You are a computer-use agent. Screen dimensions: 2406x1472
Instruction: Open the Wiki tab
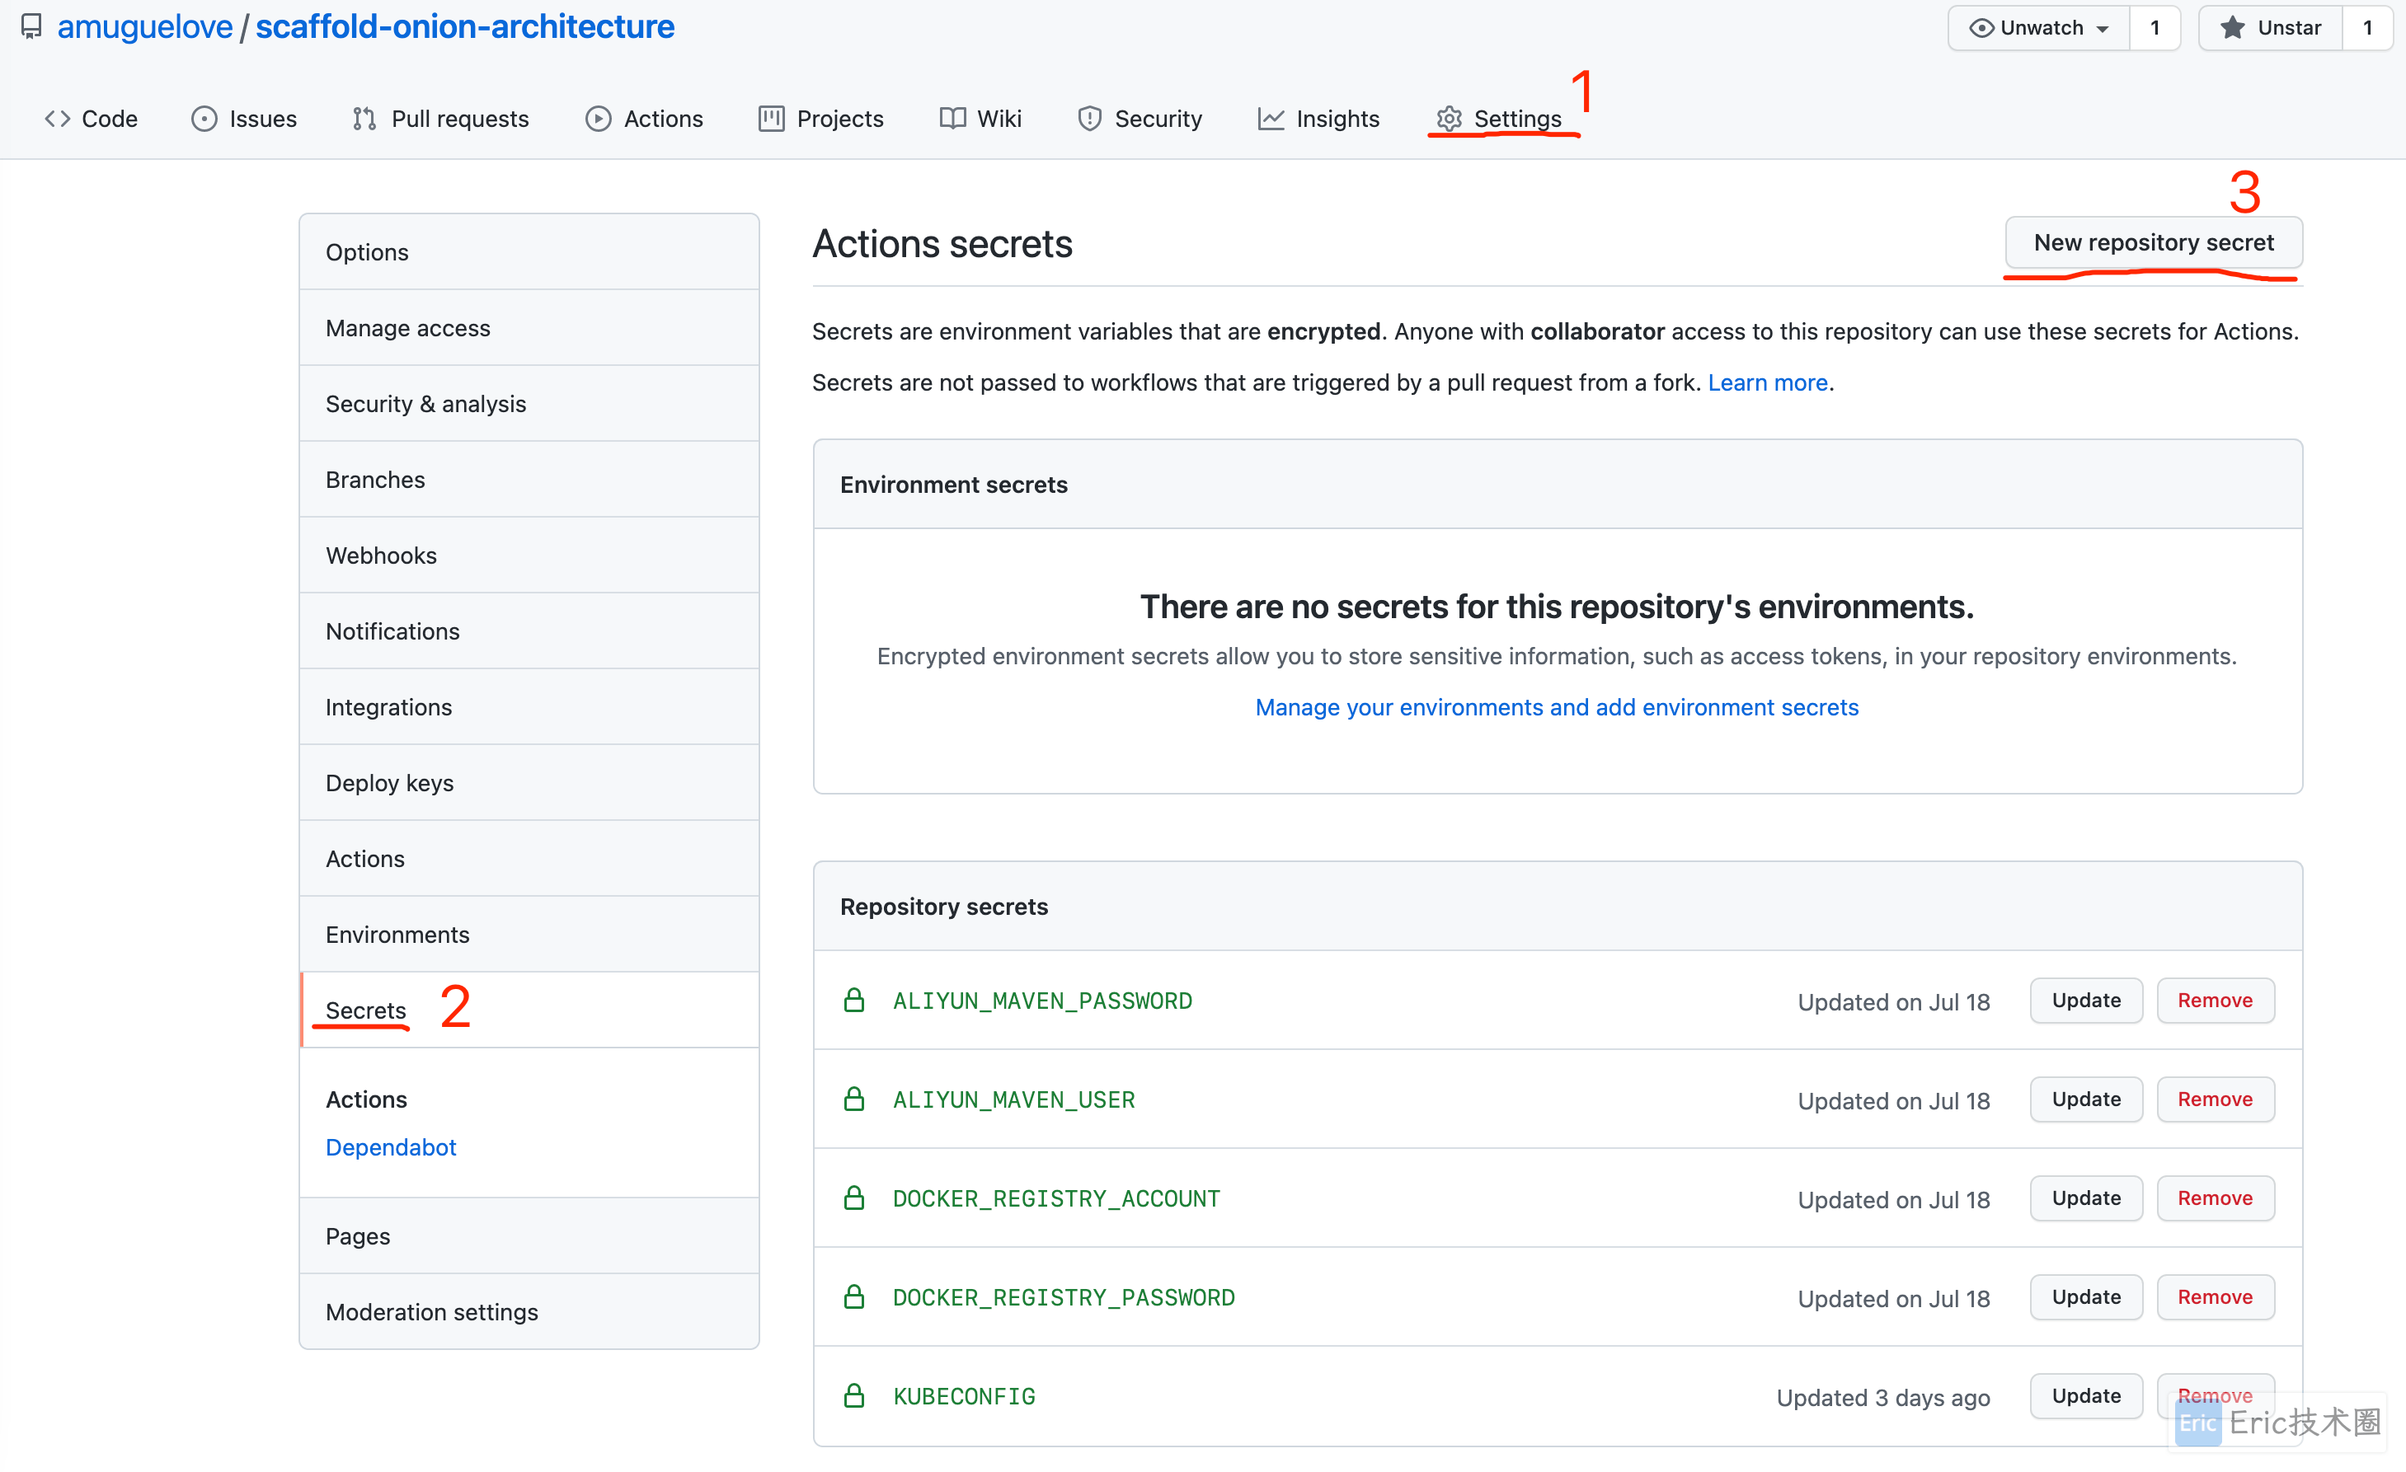[x=980, y=119]
